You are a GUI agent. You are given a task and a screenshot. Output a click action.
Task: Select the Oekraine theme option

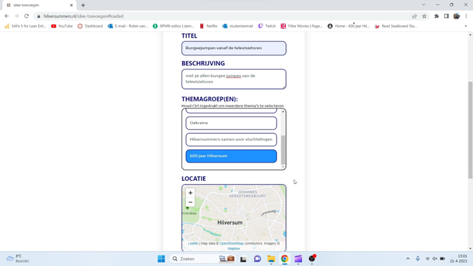click(231, 123)
